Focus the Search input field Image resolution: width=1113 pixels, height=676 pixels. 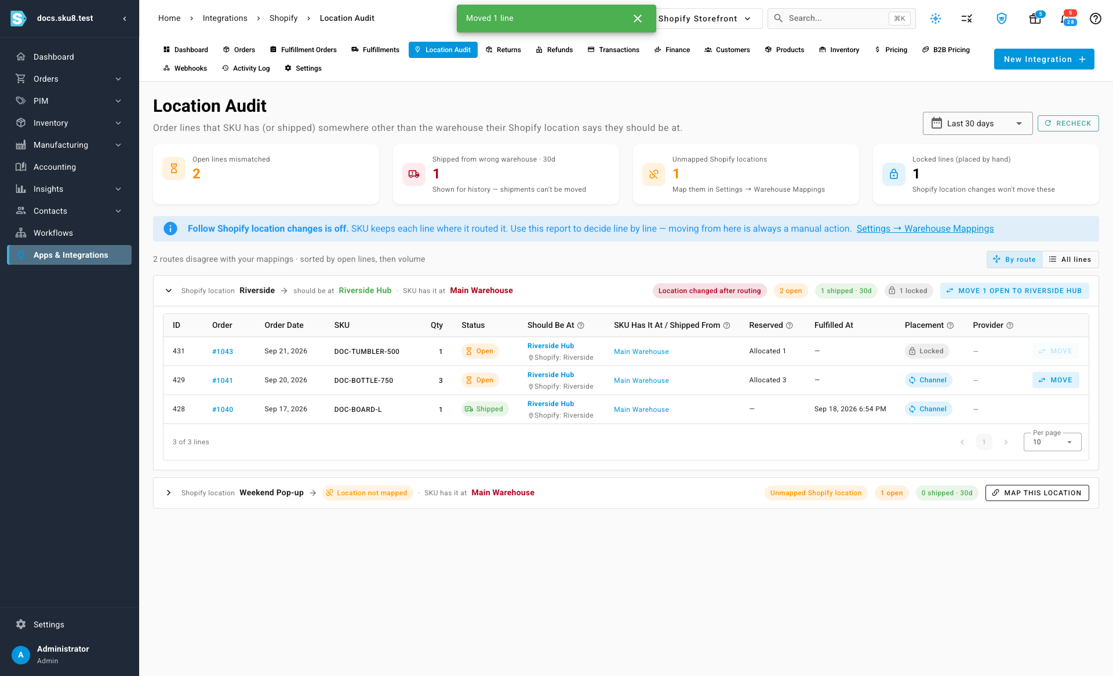click(x=842, y=19)
